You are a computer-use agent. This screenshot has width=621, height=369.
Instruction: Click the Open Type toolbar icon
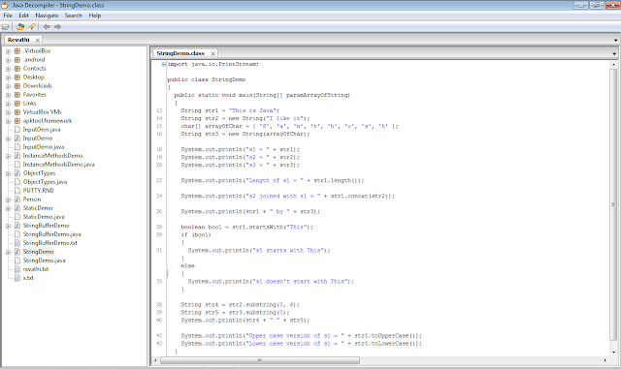click(x=20, y=26)
